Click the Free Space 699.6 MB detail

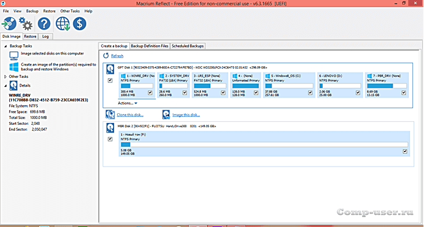pos(27,111)
